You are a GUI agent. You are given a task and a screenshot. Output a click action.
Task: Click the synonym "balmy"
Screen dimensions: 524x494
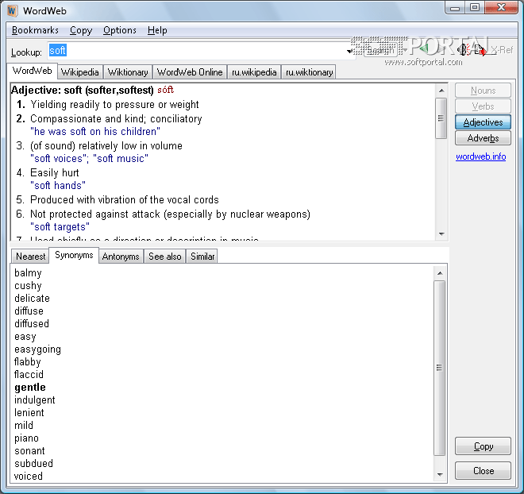click(x=28, y=272)
